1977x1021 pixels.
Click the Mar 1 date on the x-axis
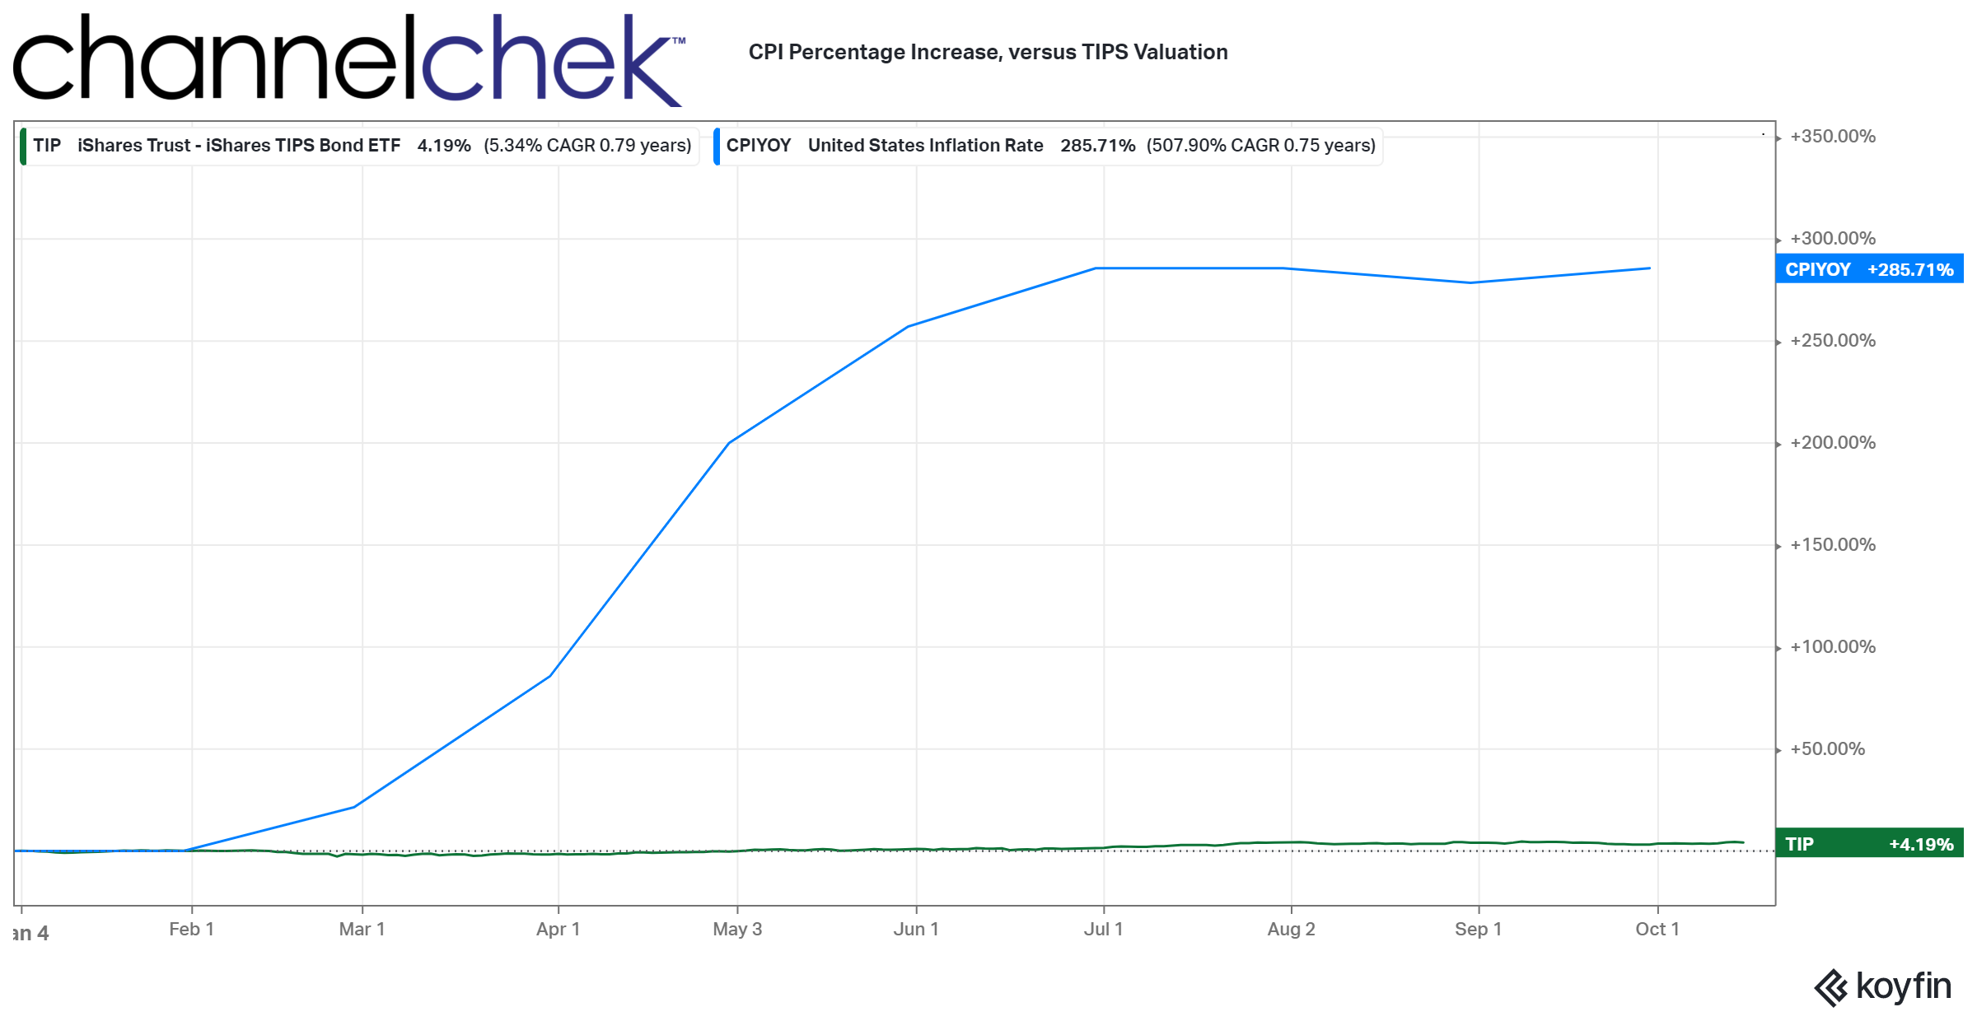362,929
